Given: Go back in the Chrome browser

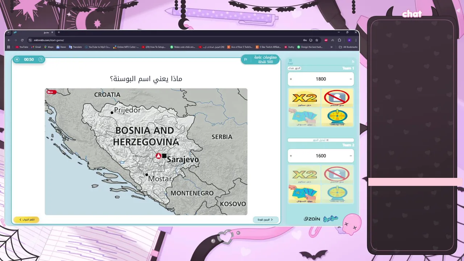Looking at the screenshot, I should coord(9,40).
